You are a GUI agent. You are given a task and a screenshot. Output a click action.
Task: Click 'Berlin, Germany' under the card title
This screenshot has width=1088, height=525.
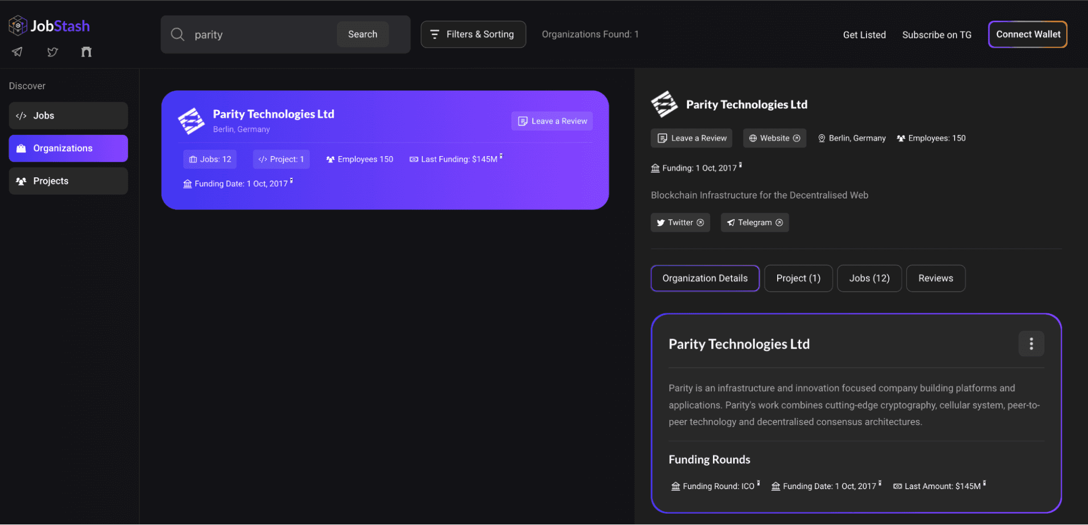(x=241, y=129)
